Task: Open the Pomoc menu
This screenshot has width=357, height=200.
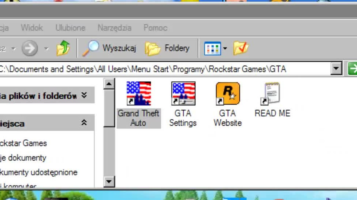Action: tap(155, 28)
